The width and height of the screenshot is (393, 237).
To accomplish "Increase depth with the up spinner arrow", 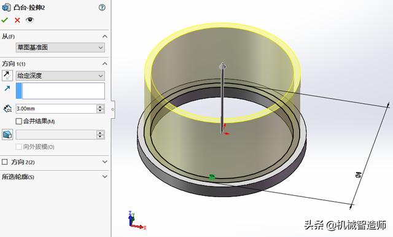I will click(x=100, y=107).
